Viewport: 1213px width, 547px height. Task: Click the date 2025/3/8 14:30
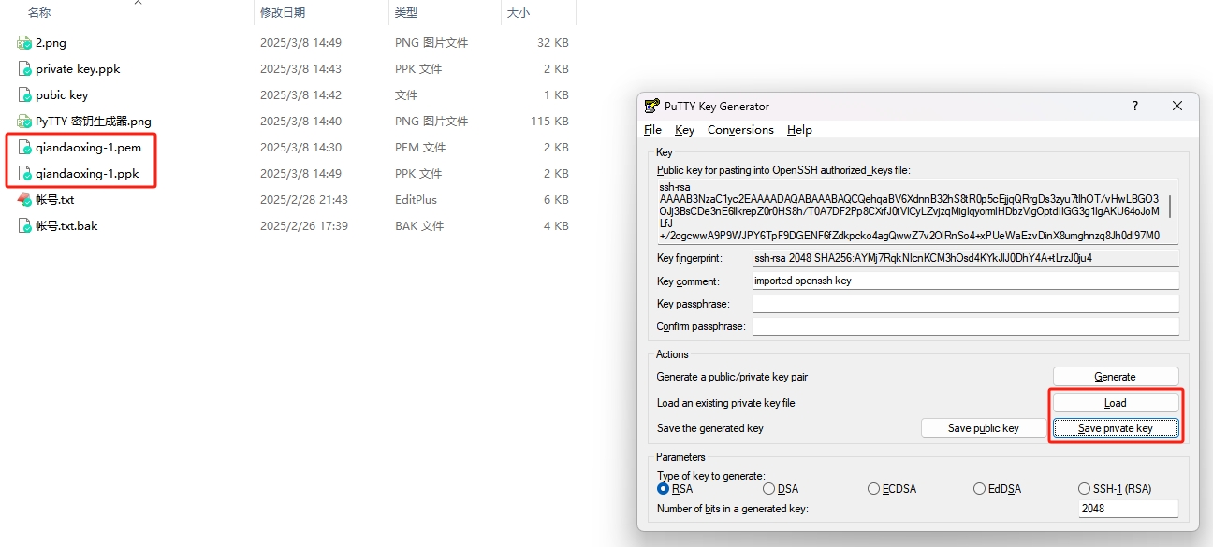coord(300,148)
